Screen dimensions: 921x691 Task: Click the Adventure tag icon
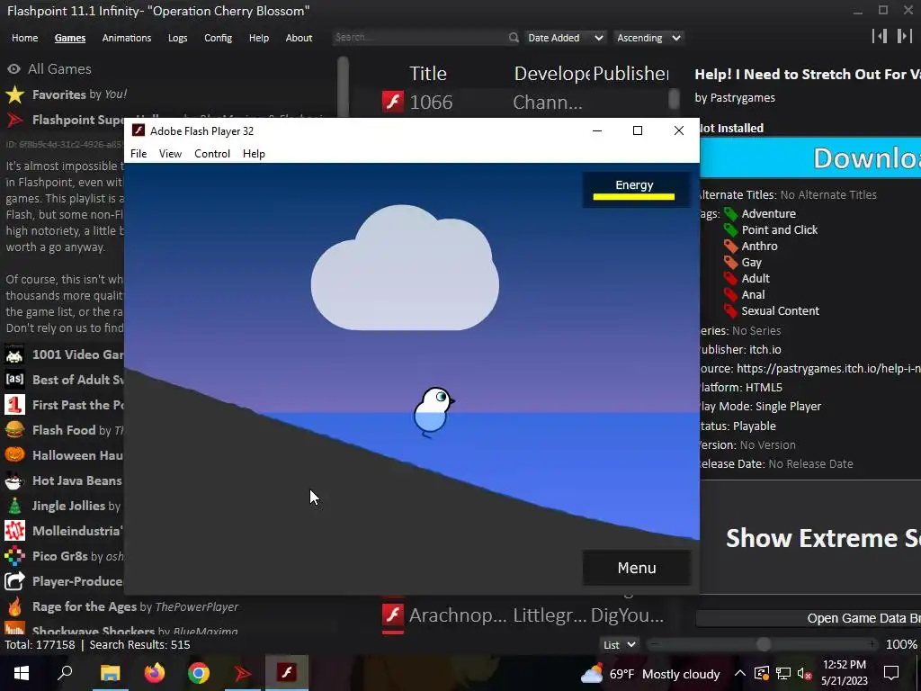(730, 213)
